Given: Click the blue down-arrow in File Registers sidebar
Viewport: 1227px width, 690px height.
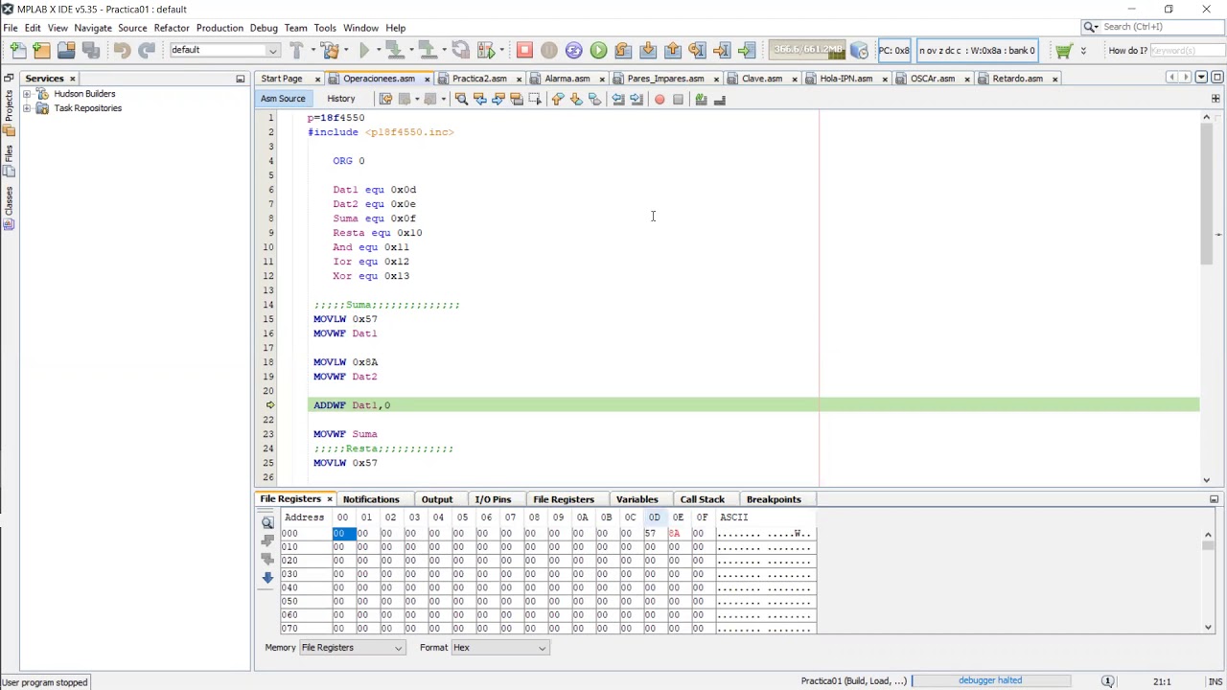Looking at the screenshot, I should [267, 578].
